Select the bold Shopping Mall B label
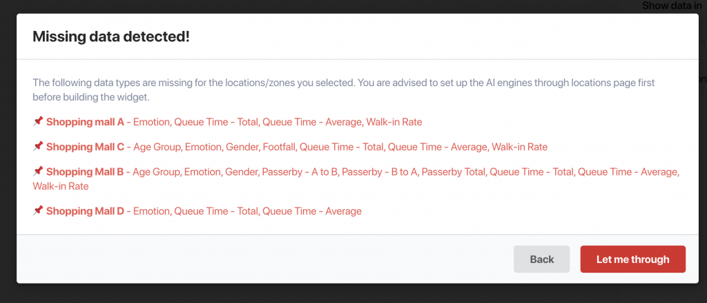 [x=85, y=171]
